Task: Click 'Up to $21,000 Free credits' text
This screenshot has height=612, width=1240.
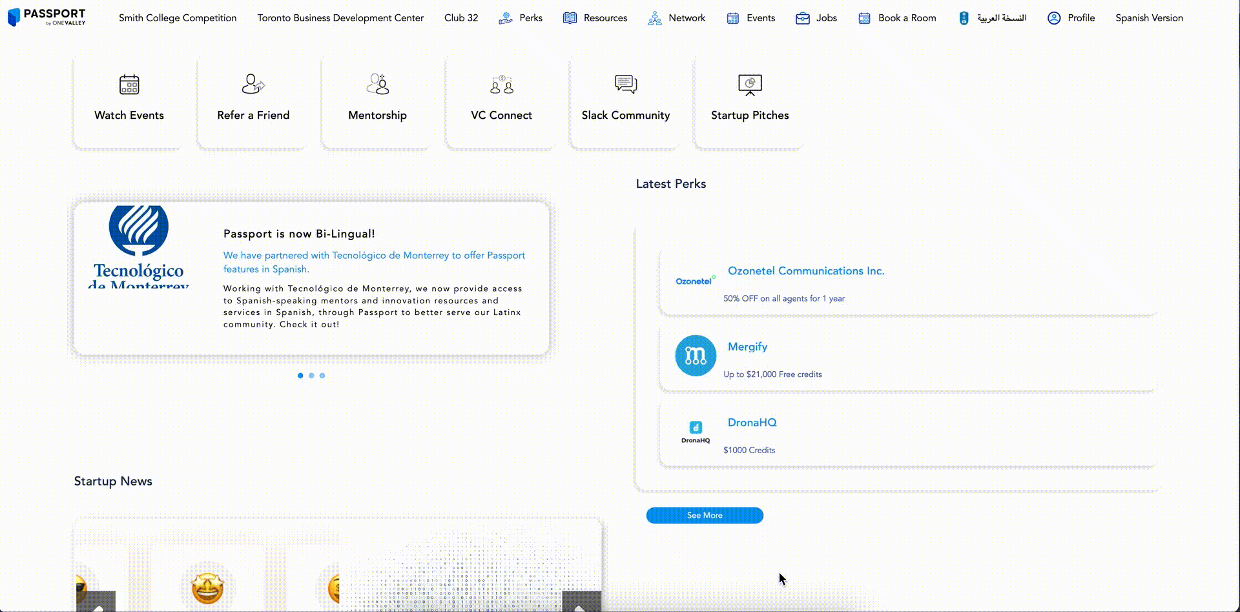Action: click(772, 374)
